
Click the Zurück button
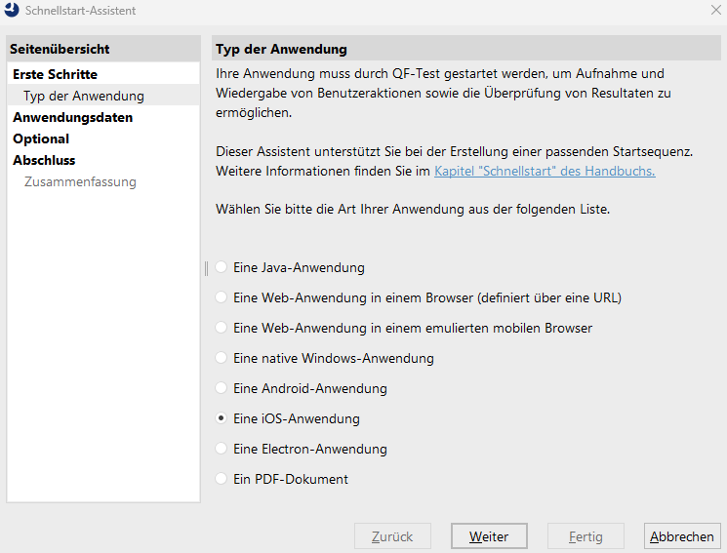click(391, 536)
